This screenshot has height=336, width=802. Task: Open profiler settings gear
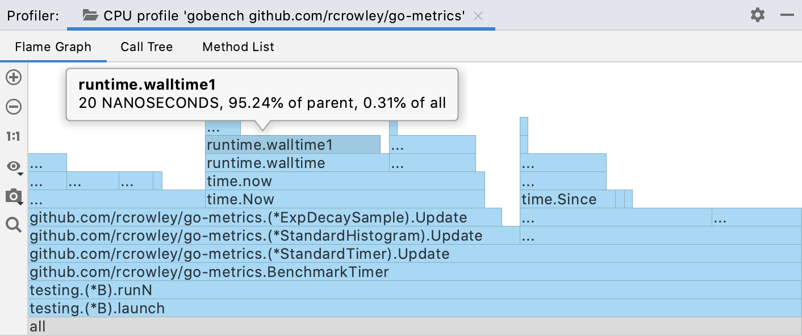[758, 15]
